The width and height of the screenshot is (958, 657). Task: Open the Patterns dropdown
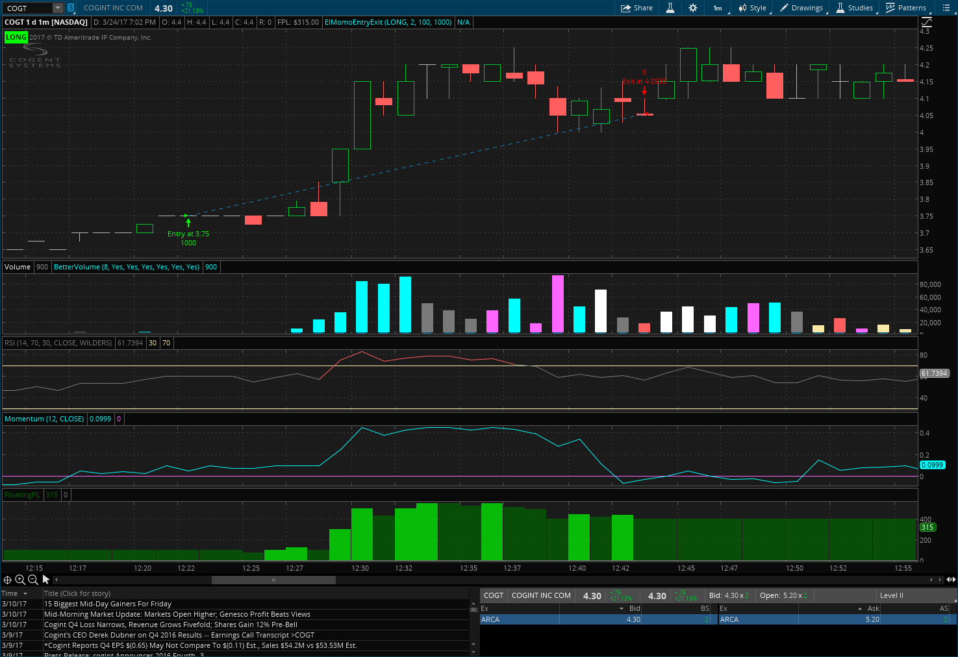(x=906, y=8)
